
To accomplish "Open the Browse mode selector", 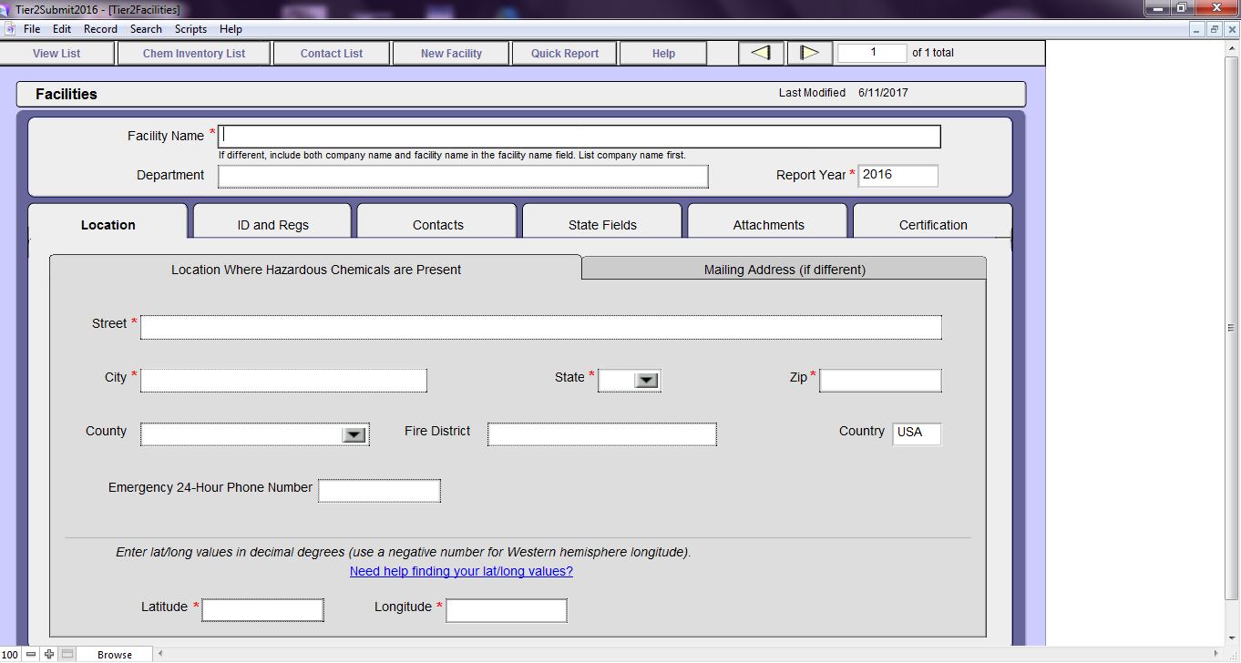I will coord(115,654).
